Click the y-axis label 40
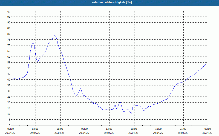 coord(9,79)
